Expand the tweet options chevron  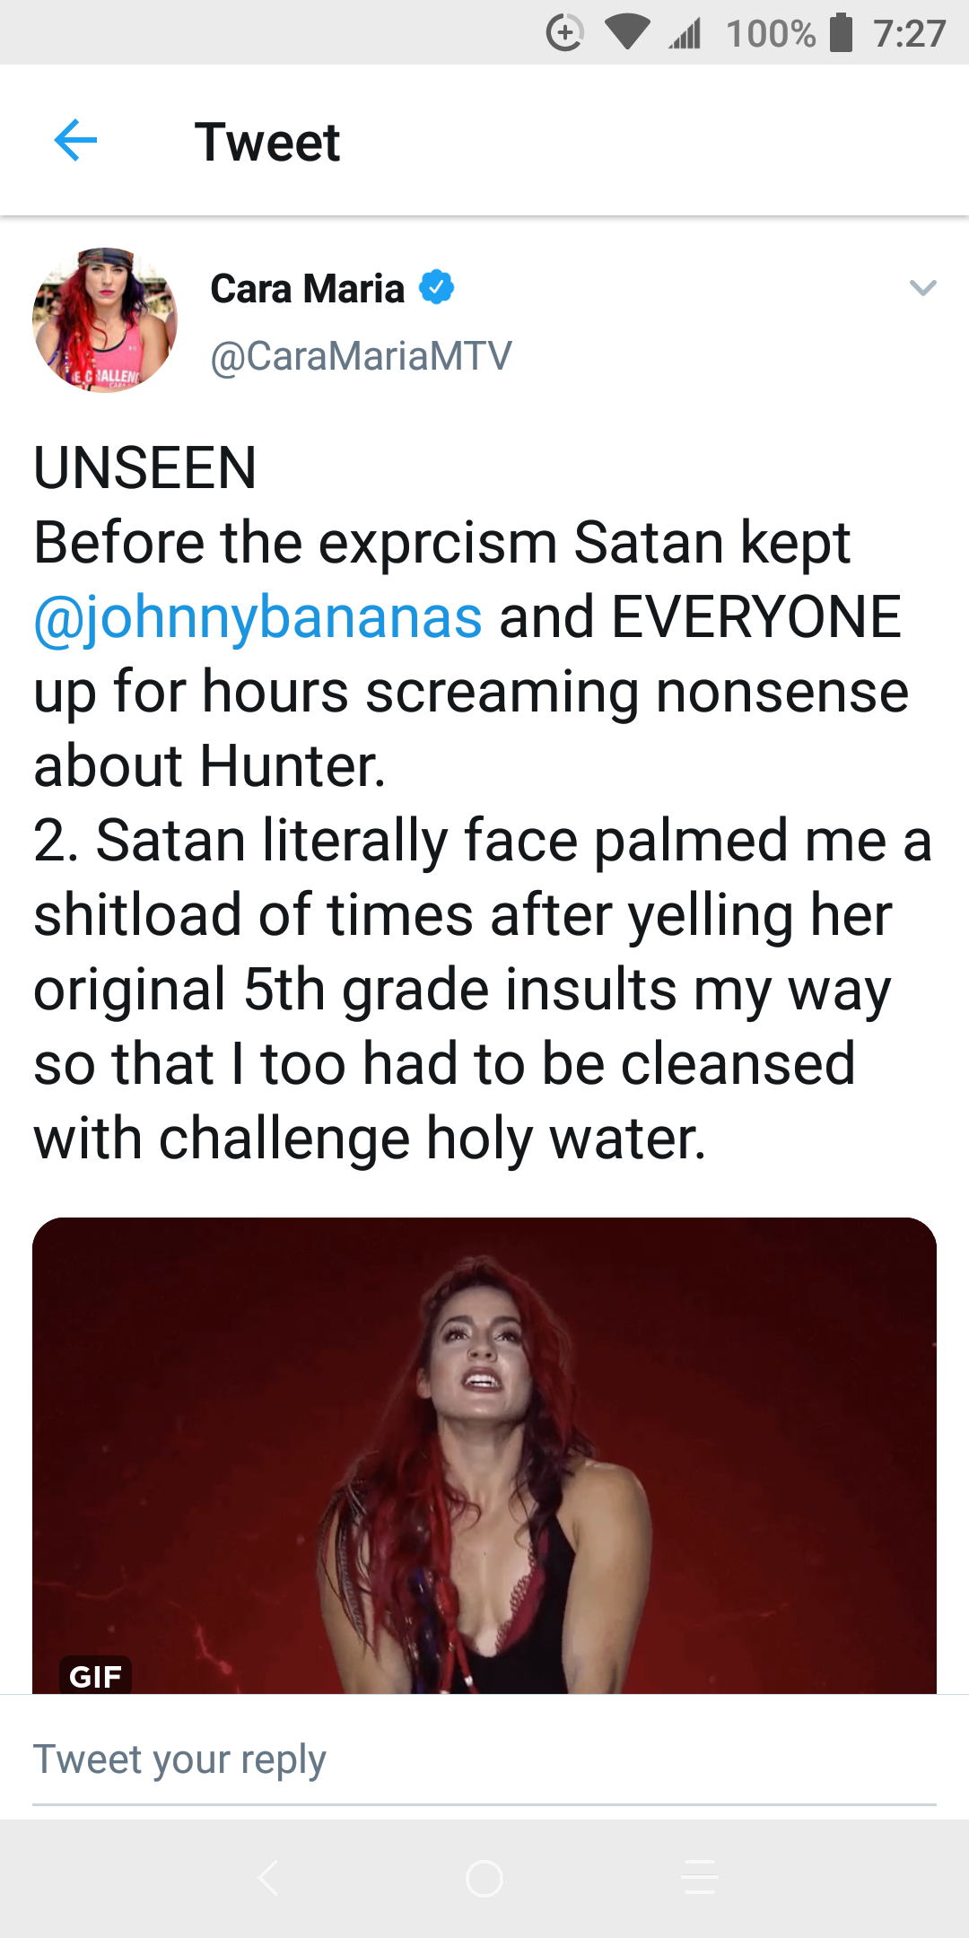tap(922, 288)
